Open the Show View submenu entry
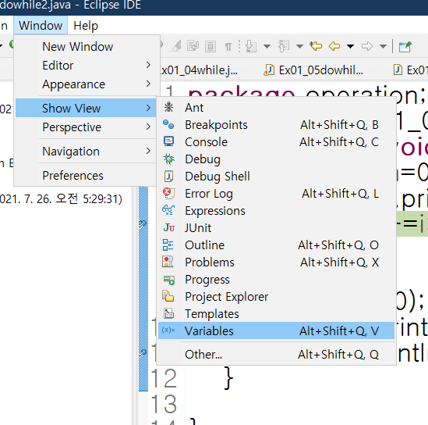The image size is (428, 425). pos(86,108)
